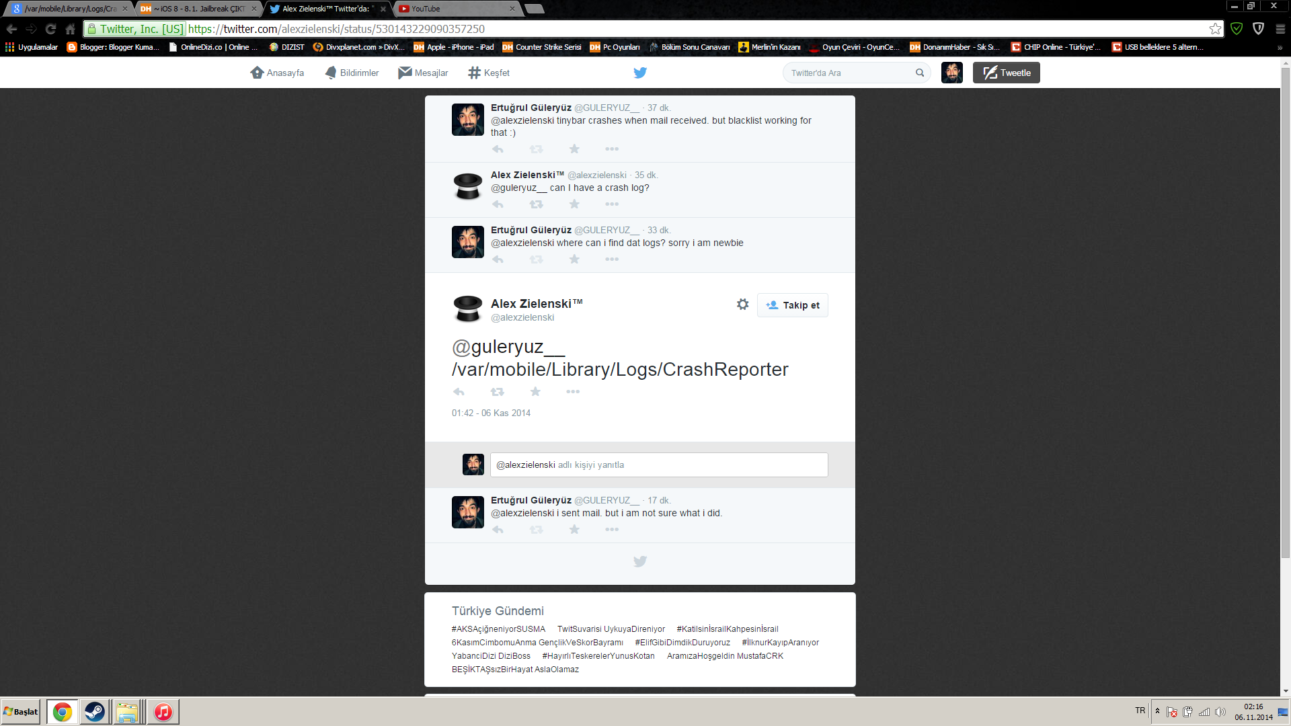Open user gear menu for Alex Zielenski
The width and height of the screenshot is (1291, 726).
click(x=742, y=305)
